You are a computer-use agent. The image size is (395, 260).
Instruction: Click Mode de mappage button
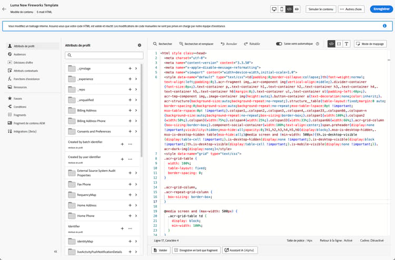370,44
